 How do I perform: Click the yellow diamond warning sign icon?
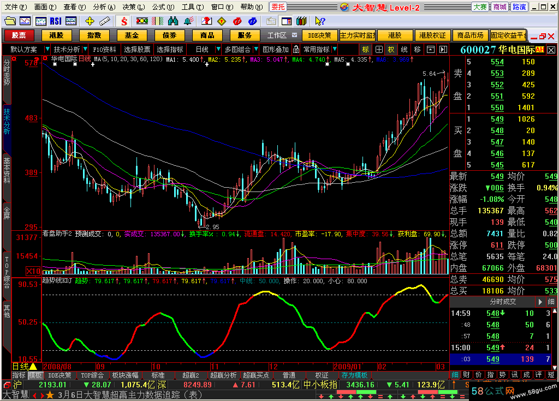click(x=222, y=21)
